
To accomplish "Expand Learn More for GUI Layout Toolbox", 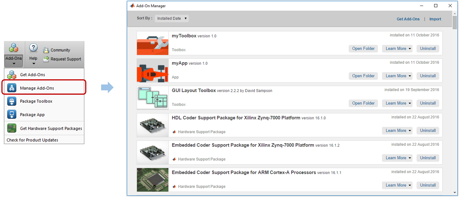I will coord(409,103).
